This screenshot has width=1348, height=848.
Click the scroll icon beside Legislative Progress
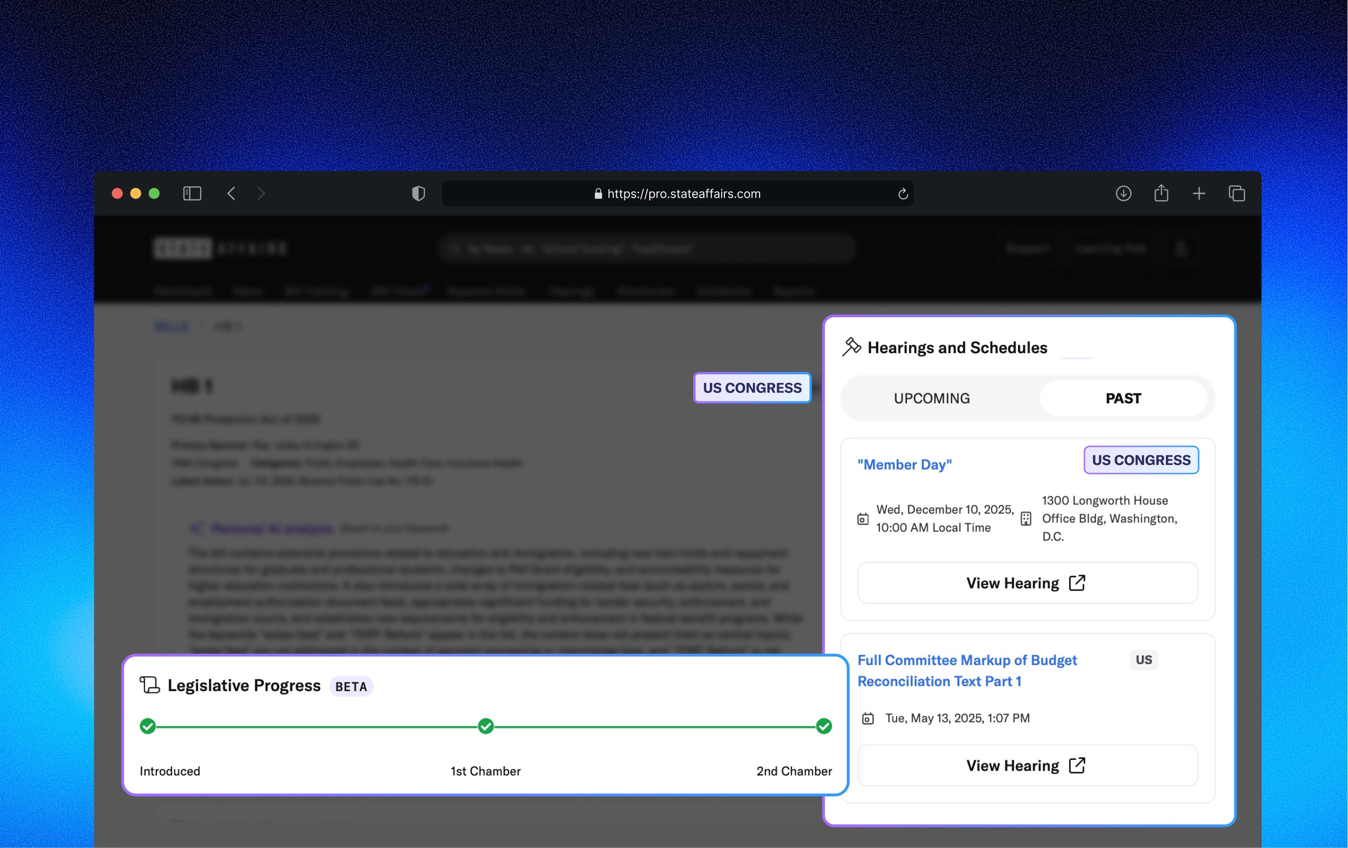149,685
